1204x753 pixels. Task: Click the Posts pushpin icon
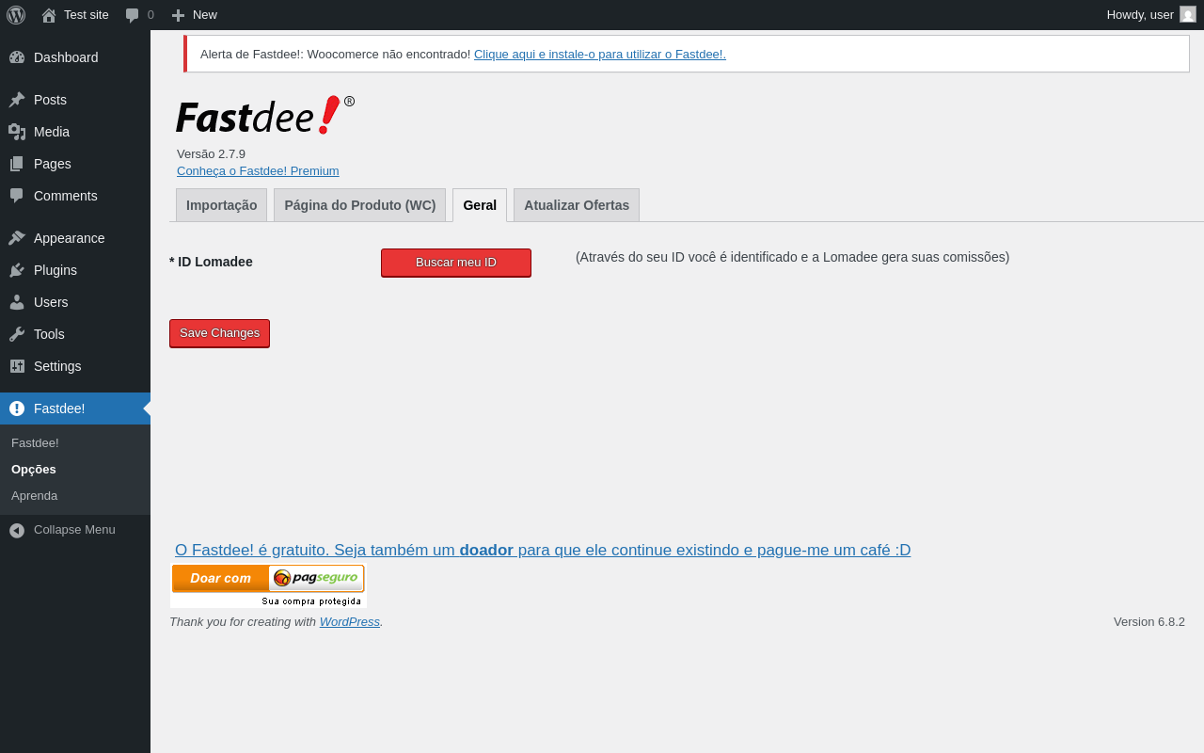(x=17, y=100)
